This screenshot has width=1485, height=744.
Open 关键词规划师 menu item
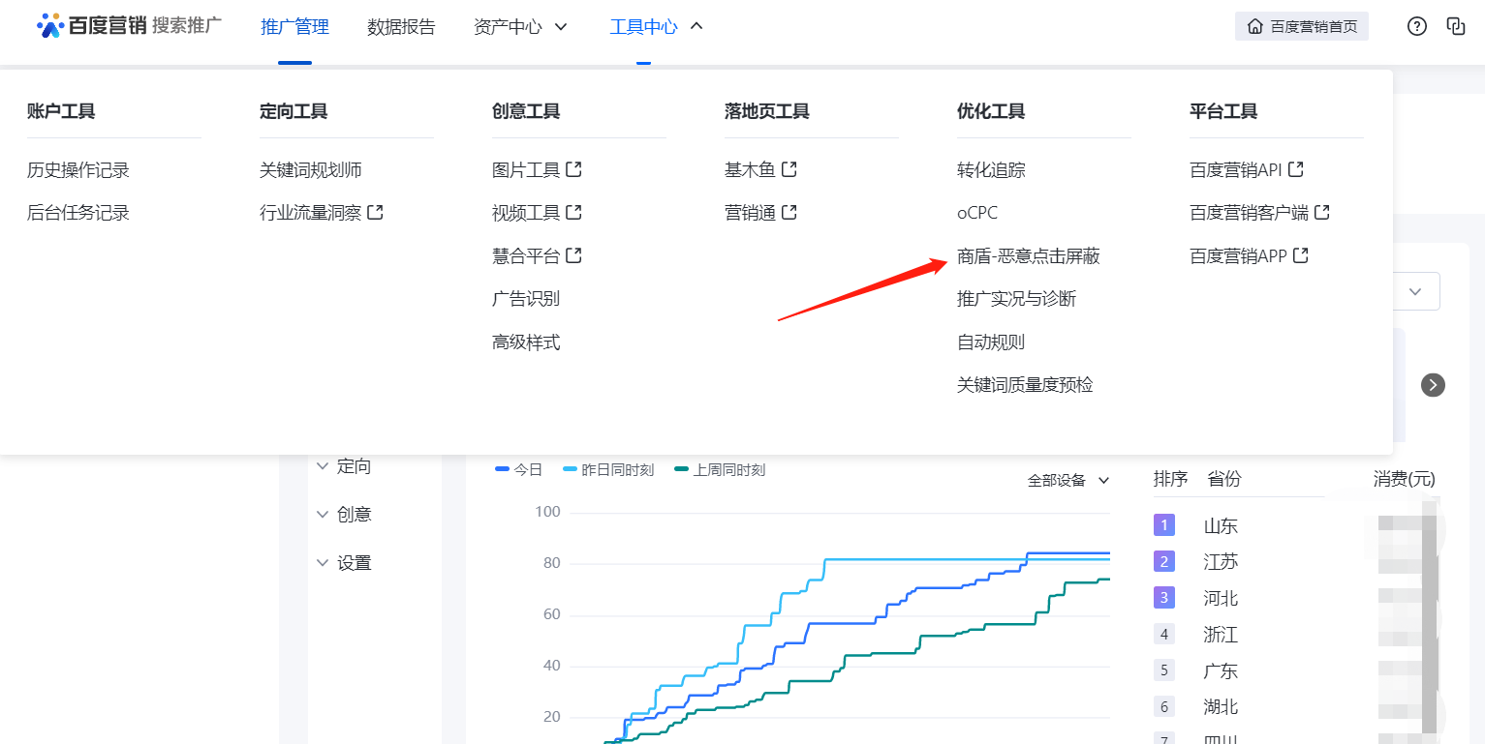(311, 170)
